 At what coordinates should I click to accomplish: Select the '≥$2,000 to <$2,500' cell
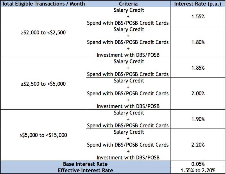point(43,33)
